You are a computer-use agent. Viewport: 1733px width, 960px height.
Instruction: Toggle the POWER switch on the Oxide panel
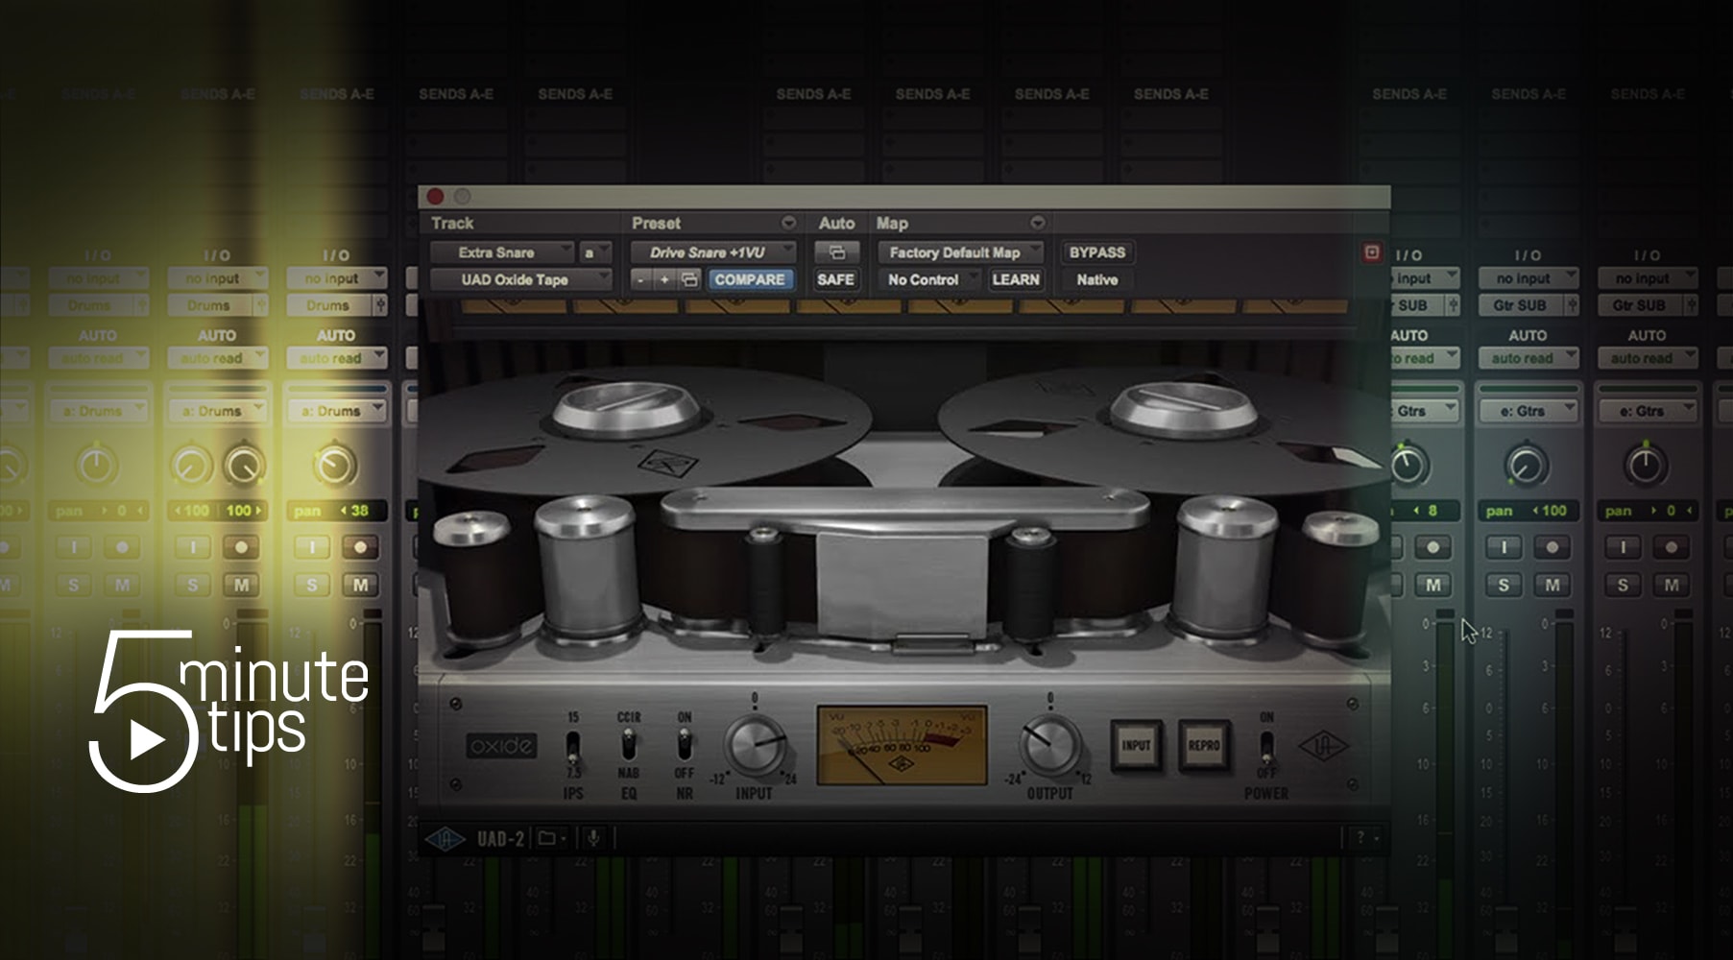coord(1266,746)
